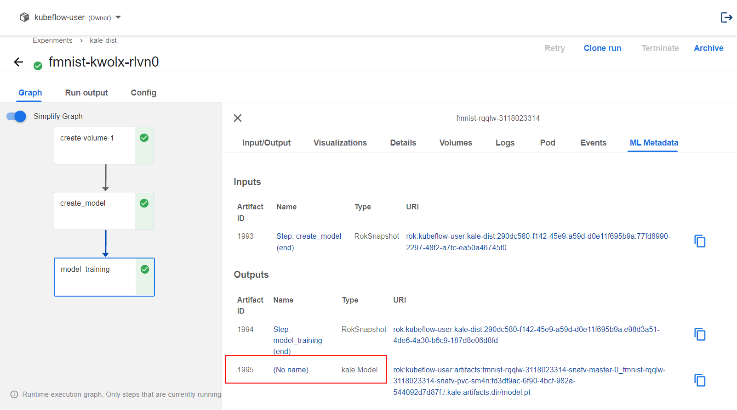
Task: Open the Step: create_model (end) artifact link
Action: (309, 242)
